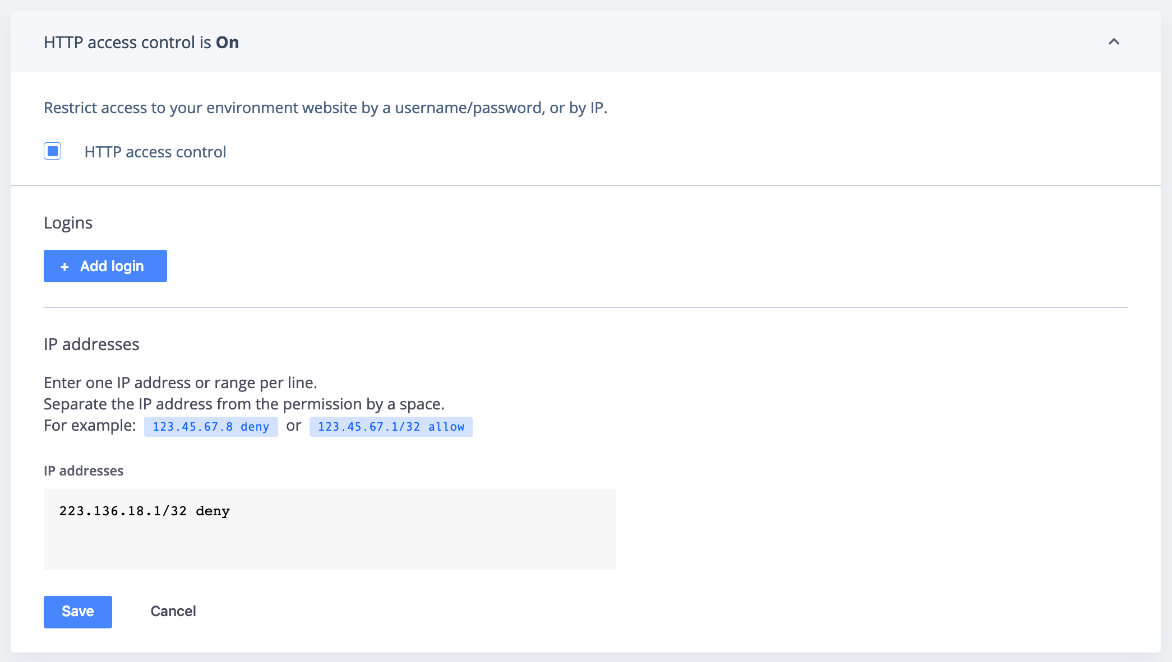
Task: Click the bold 'On' status text
Action: point(228,43)
